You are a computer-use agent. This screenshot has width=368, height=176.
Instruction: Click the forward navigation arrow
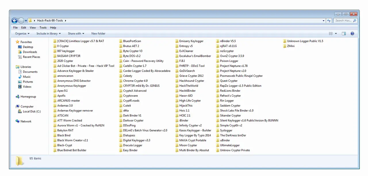[x=21, y=21]
